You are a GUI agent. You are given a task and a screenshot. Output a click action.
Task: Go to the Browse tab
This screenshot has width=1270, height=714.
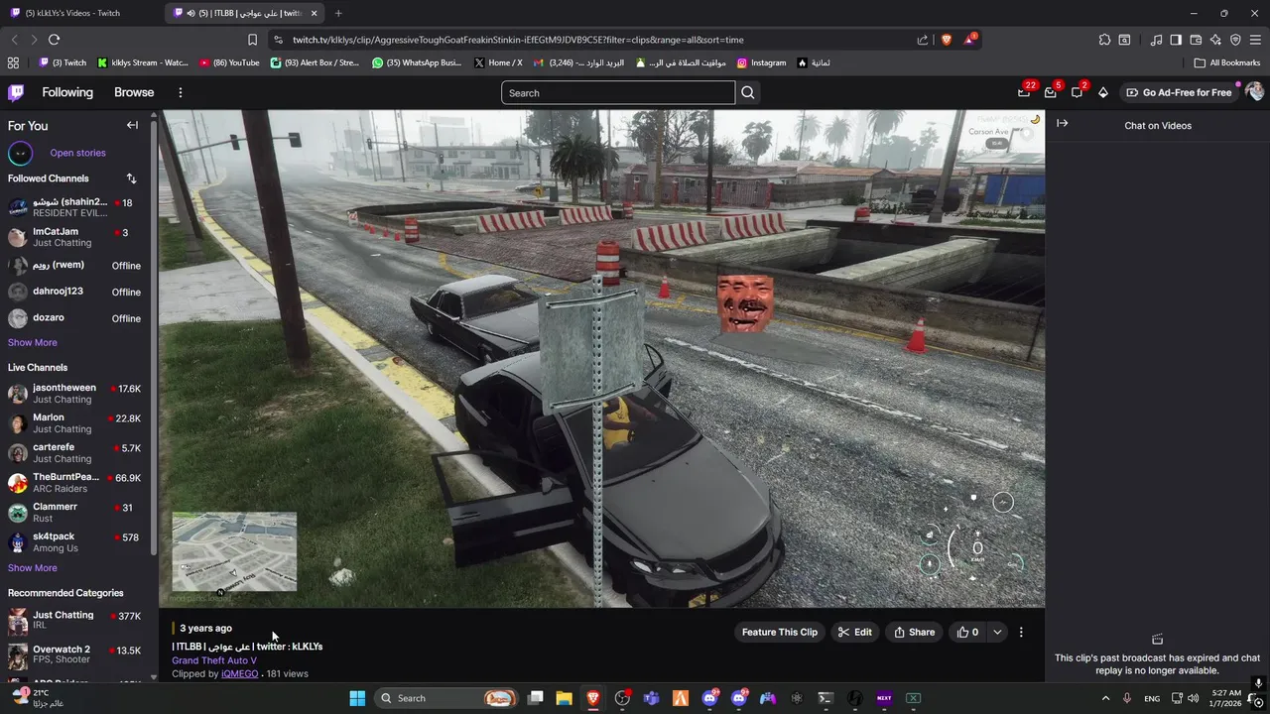134,92
